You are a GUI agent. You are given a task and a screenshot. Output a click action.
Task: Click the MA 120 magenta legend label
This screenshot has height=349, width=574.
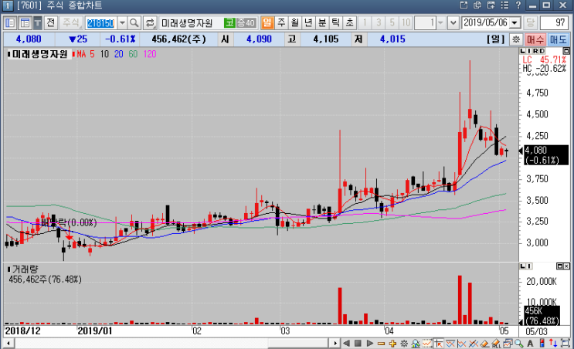pos(150,54)
